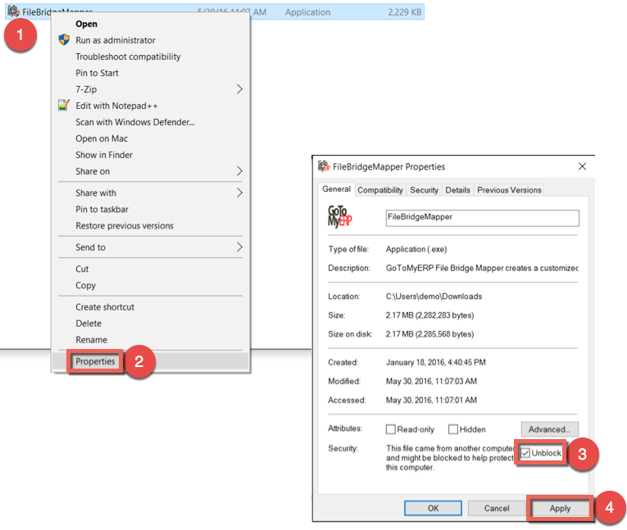Viewport: 627px width, 530px height.
Task: Click the OK button
Action: 433,508
